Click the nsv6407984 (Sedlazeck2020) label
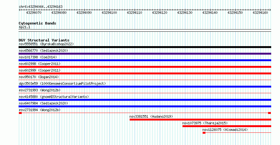Viewport: 280px width, 145px height. point(43,103)
